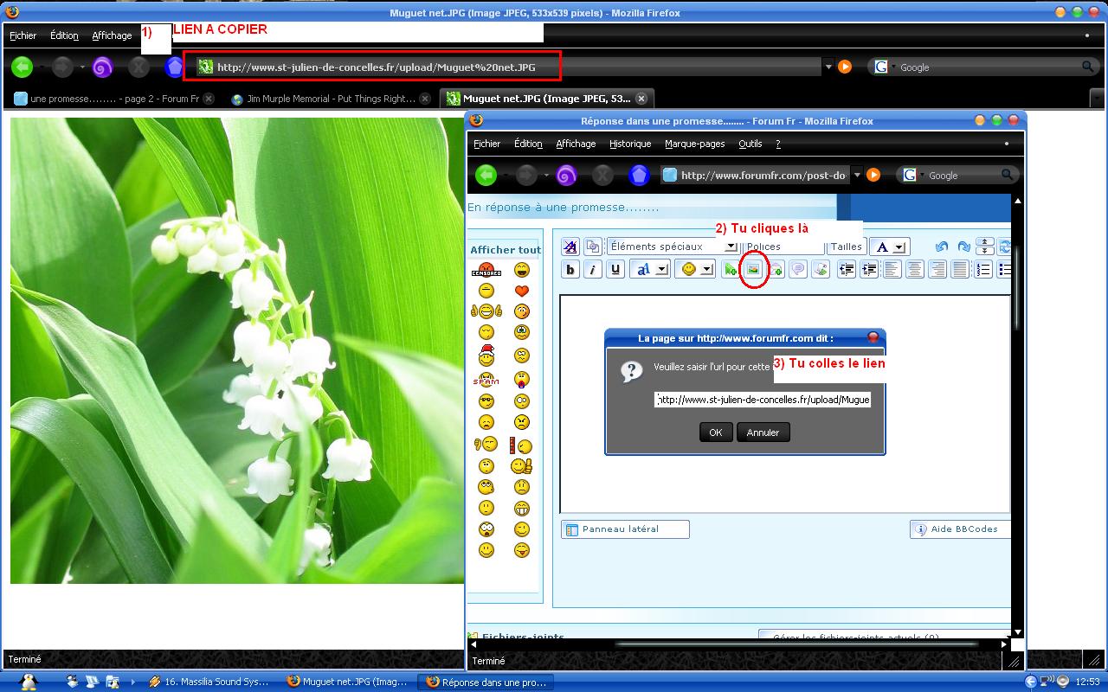Toggle underline formatting in the post editor
Viewport: 1108px width, 692px height.
tap(615, 270)
